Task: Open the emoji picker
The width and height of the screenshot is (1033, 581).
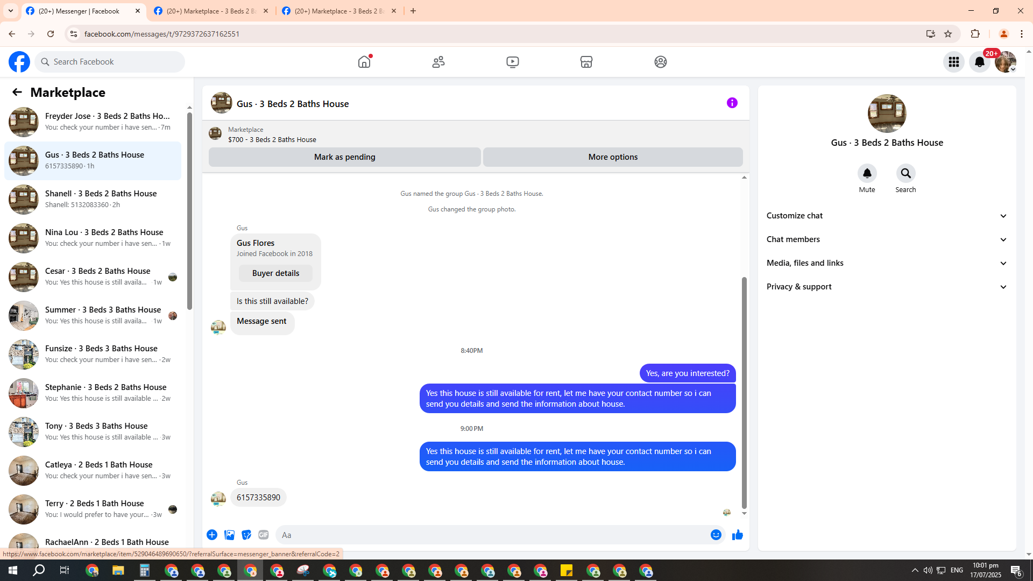Action: [716, 535]
